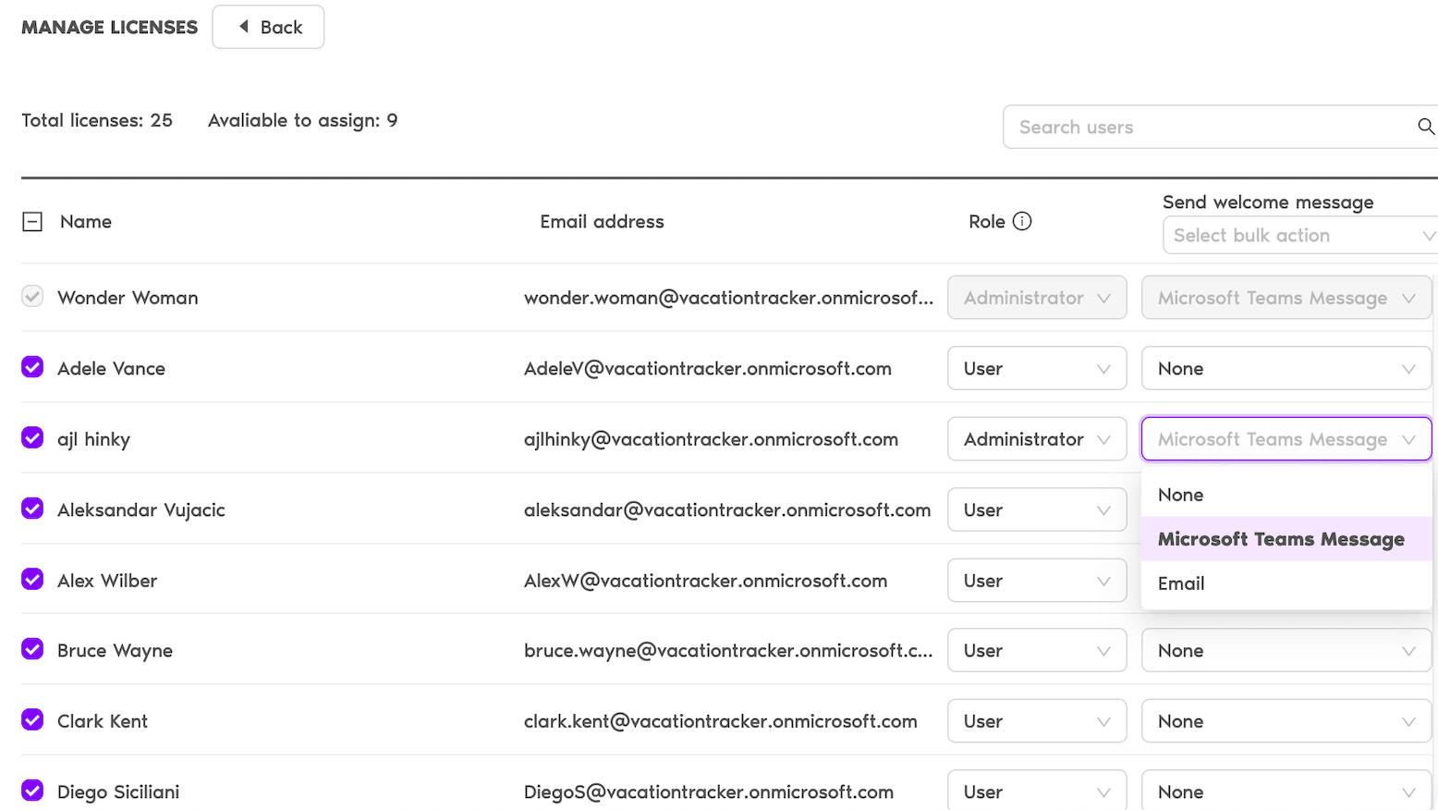The image size is (1438, 810).
Task: Click the Email address column header
Action: tap(602, 222)
